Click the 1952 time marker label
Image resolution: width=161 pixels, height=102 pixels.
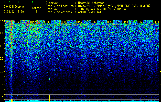[33, 22]
